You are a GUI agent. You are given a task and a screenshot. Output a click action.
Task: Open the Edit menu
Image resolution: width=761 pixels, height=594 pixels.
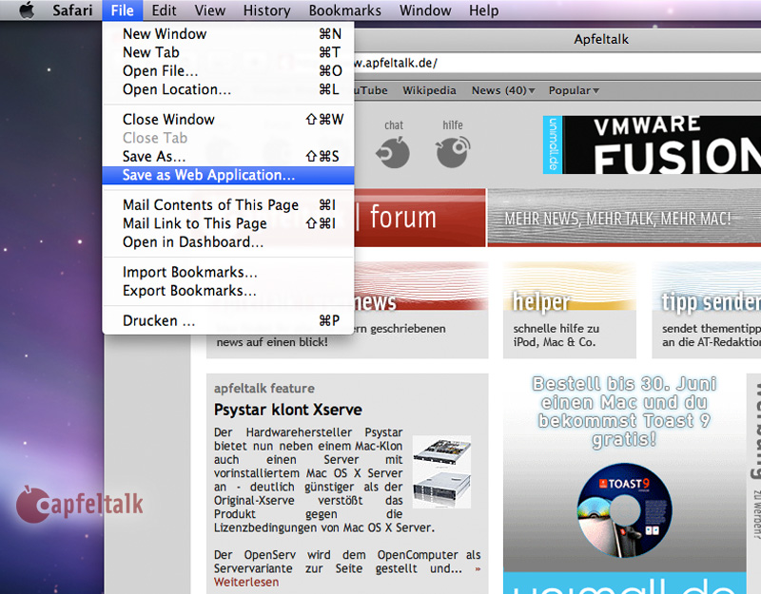164,10
